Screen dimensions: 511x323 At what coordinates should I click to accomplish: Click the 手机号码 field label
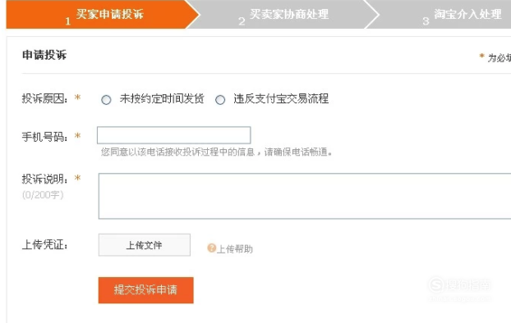pos(44,137)
